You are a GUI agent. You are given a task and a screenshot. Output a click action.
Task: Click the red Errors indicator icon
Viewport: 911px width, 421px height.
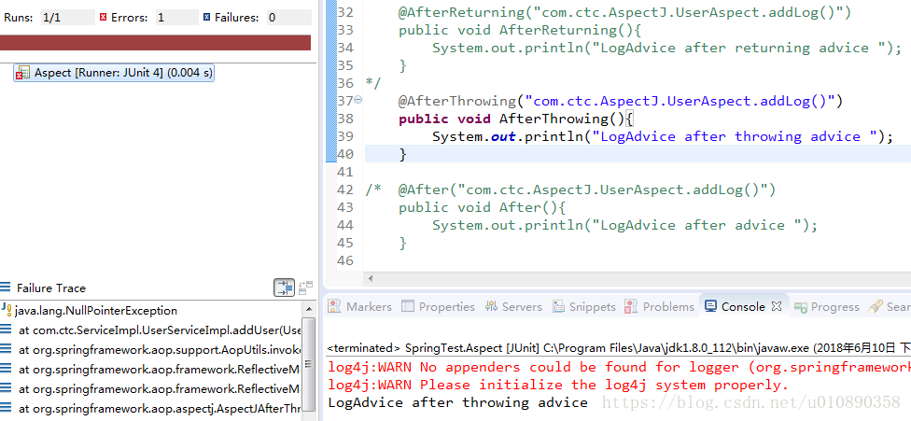click(x=103, y=18)
